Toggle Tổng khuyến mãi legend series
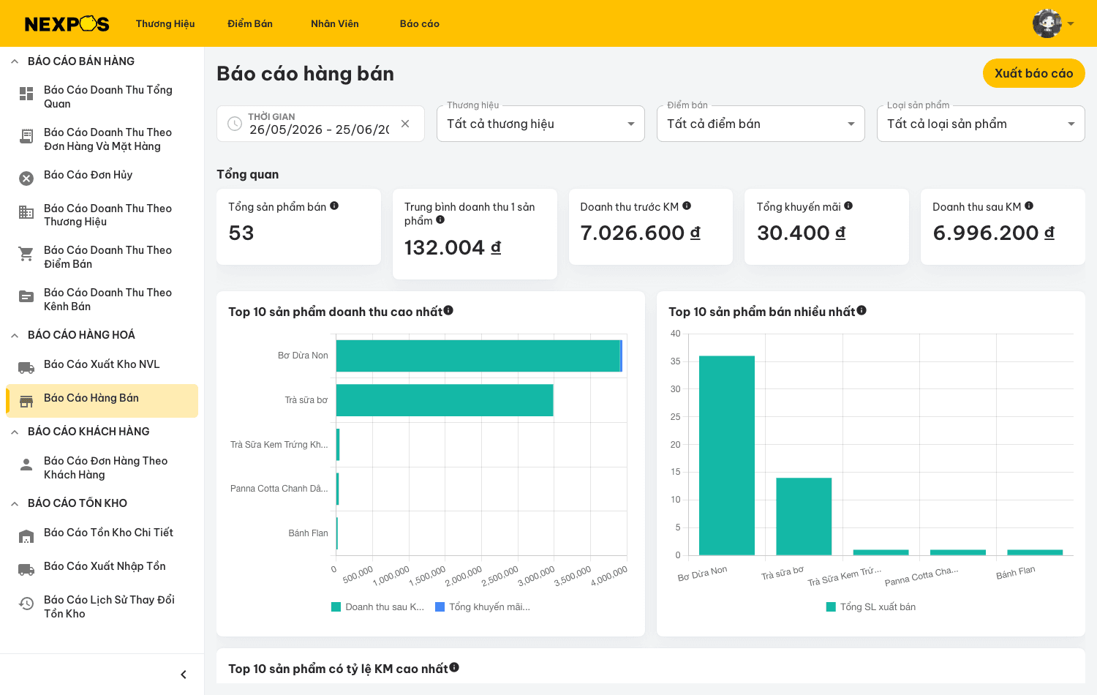The width and height of the screenshot is (1097, 695). 483,606
